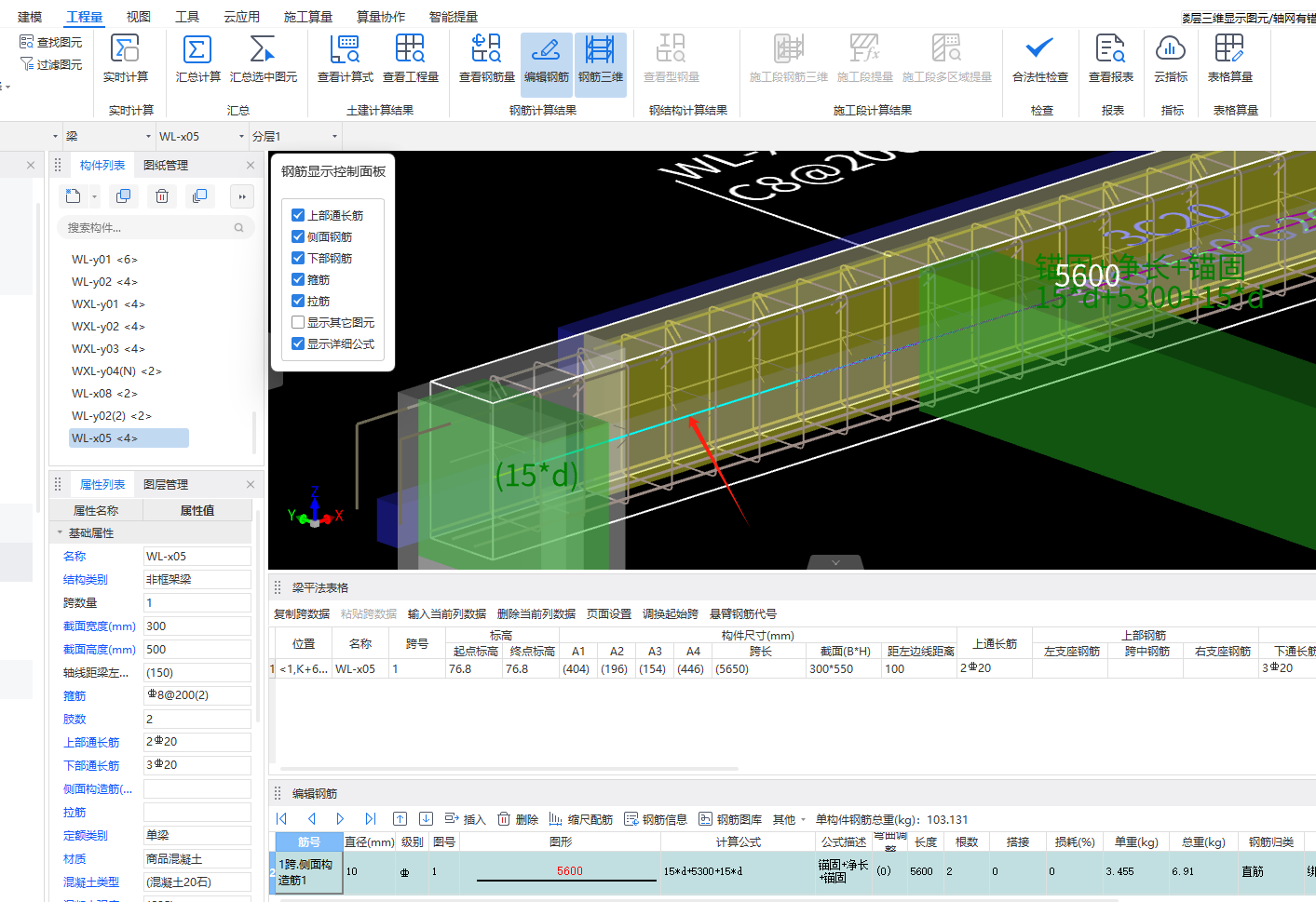Go to first rebar record
Image resolution: width=1316 pixels, height=902 pixels.
coord(281,819)
